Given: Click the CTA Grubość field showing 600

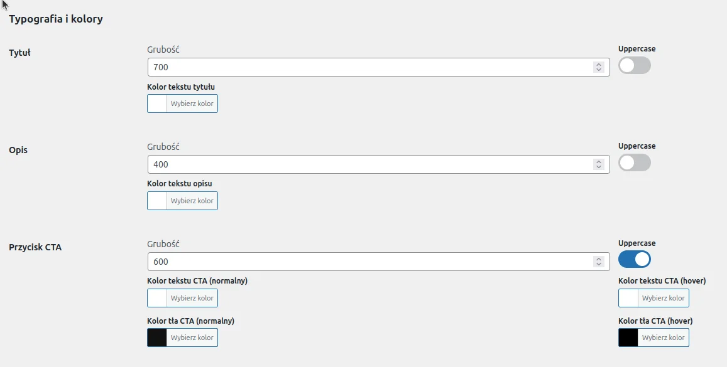Looking at the screenshot, I should [x=371, y=262].
